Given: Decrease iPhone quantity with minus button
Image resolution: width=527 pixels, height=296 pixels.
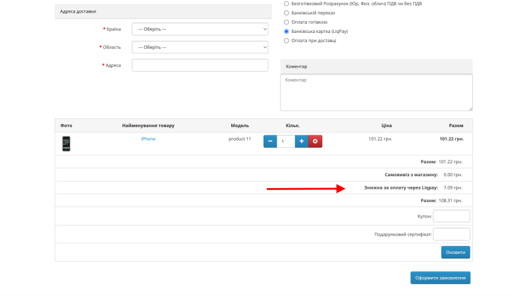Looking at the screenshot, I should [x=270, y=141].
